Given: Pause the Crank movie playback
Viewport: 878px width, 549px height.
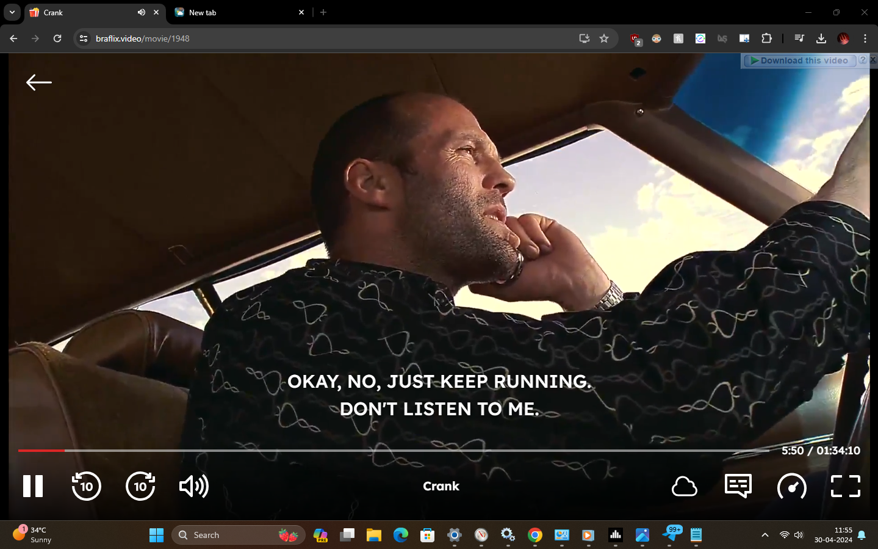Looking at the screenshot, I should pos(33,486).
